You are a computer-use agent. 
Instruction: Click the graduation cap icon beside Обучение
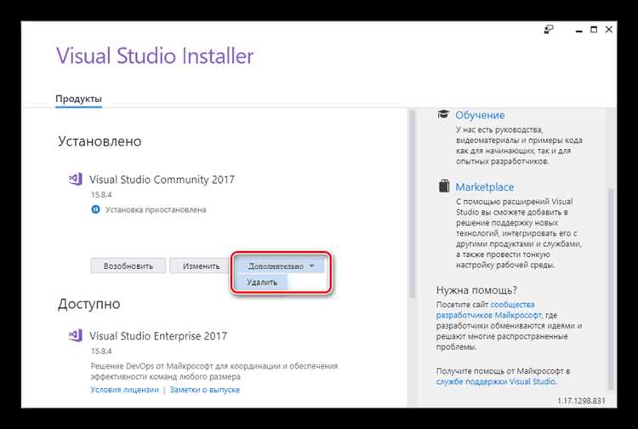(x=443, y=114)
